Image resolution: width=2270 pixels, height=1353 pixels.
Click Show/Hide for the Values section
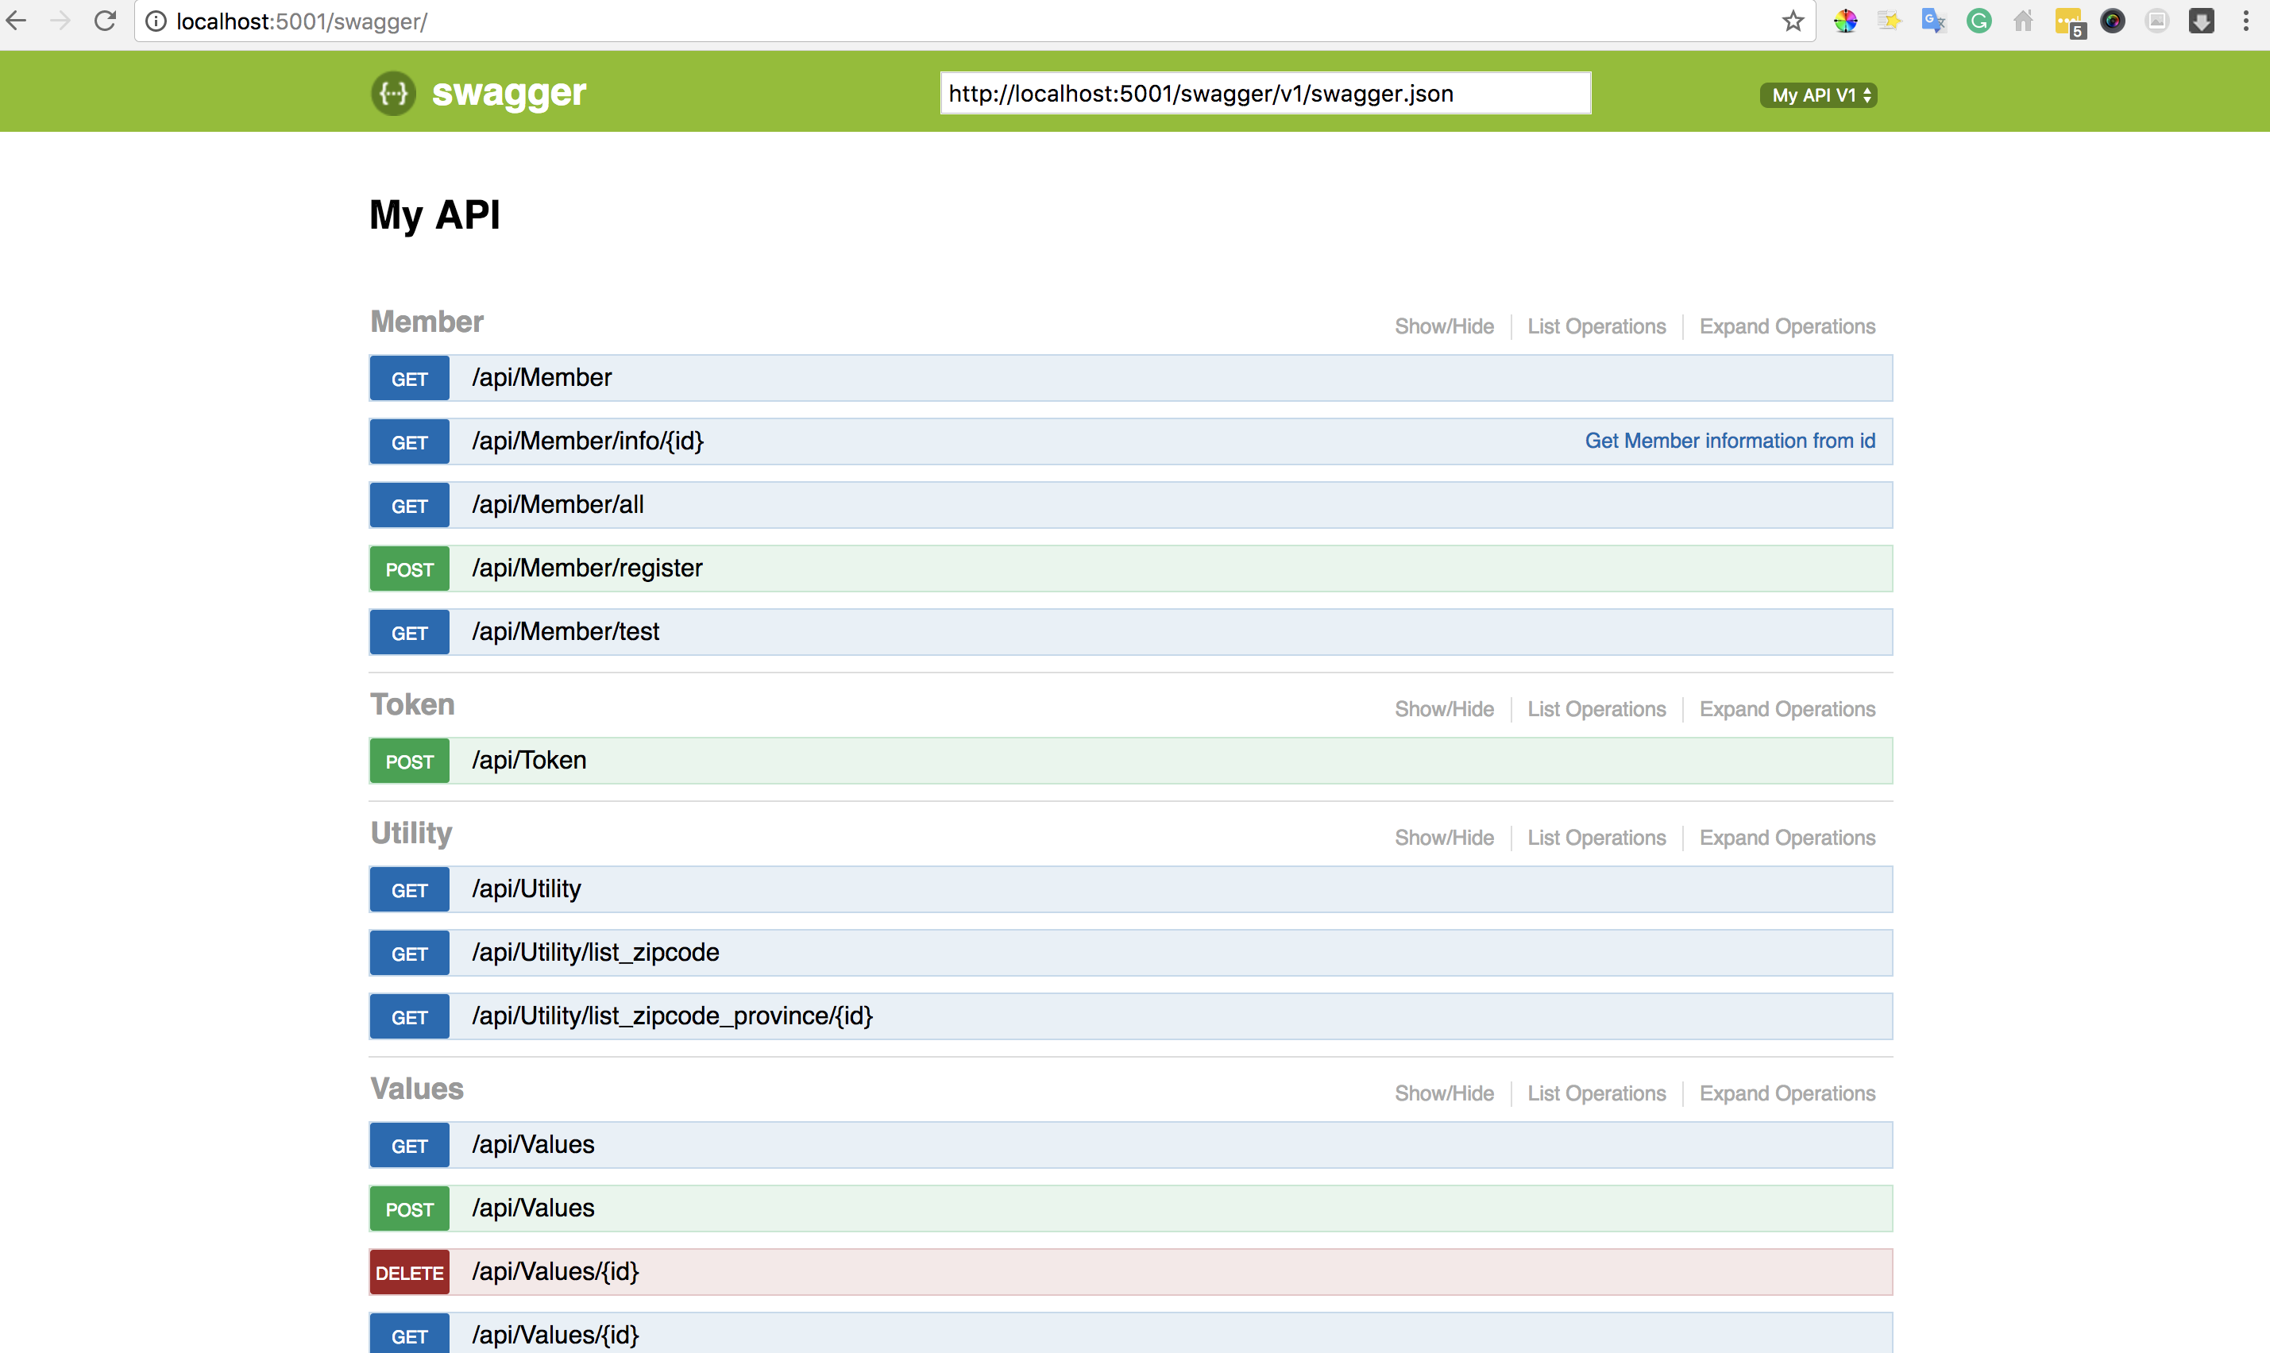(1444, 1093)
